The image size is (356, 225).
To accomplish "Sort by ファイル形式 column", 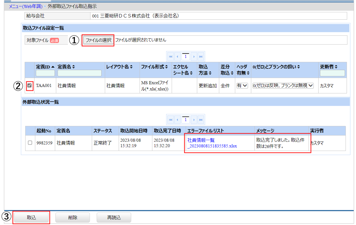I will (166, 67).
